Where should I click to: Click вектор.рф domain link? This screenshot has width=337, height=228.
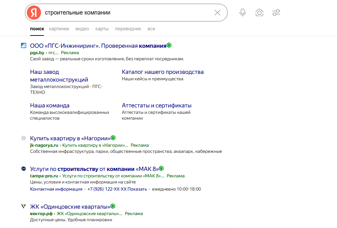pos(41,214)
